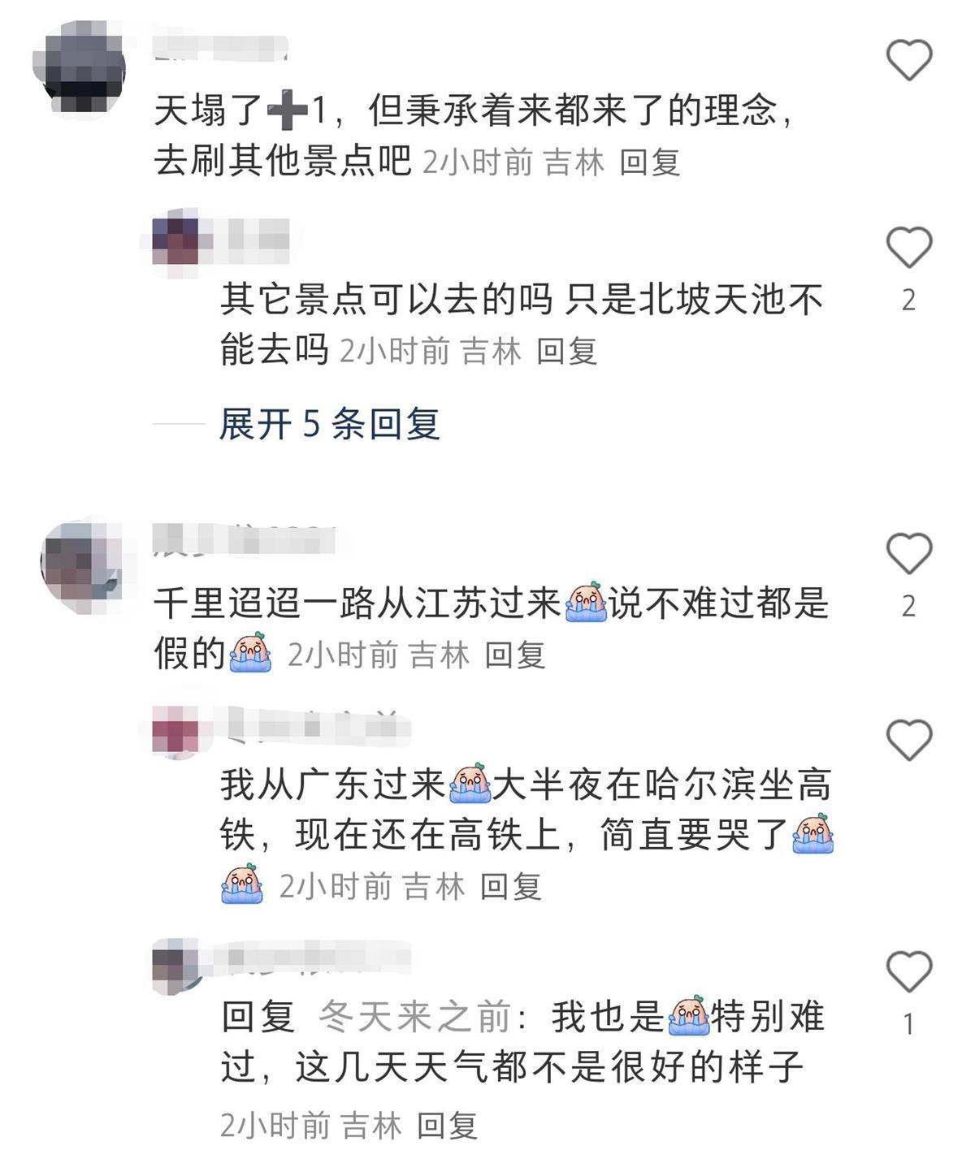The width and height of the screenshot is (975, 1163).
Task: Click 回复 under '这几天天气都不是很好的样子'
Action: (447, 1126)
